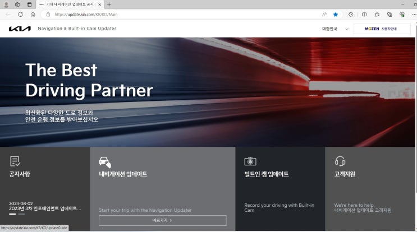
Task: Open browser essentials heart icon
Action: tap(402, 15)
